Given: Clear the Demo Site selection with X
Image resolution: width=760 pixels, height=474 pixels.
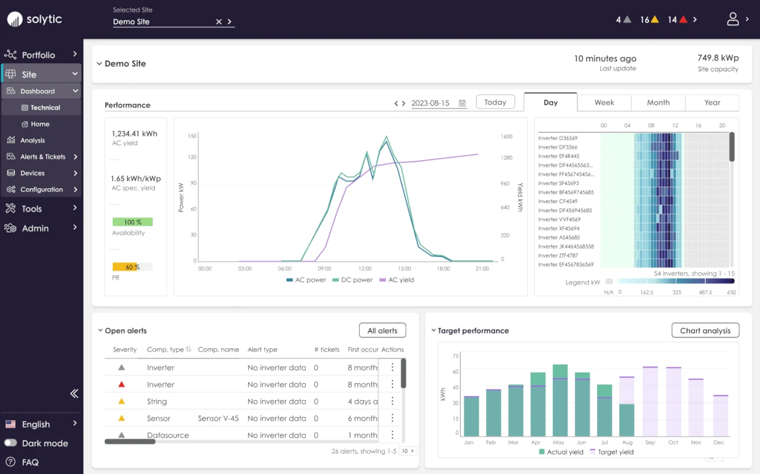Looking at the screenshot, I should (219, 22).
